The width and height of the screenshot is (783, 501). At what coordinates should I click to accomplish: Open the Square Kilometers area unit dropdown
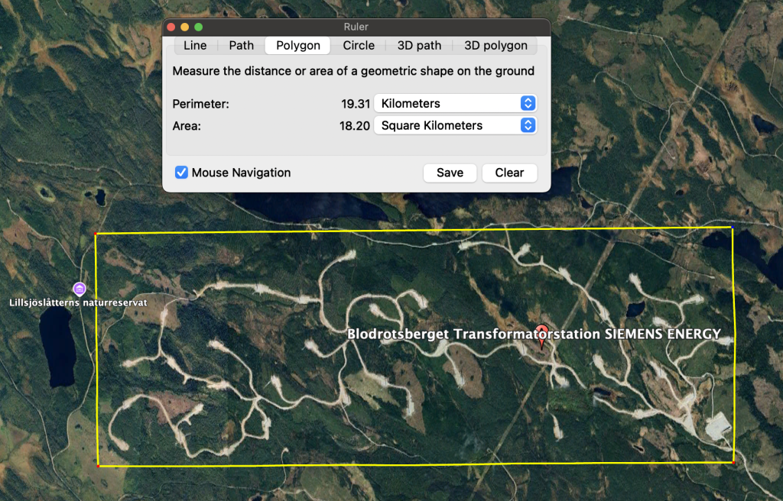click(456, 125)
